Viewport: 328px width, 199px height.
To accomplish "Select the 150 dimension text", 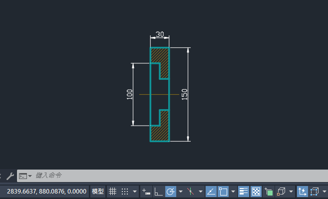I will tap(184, 94).
